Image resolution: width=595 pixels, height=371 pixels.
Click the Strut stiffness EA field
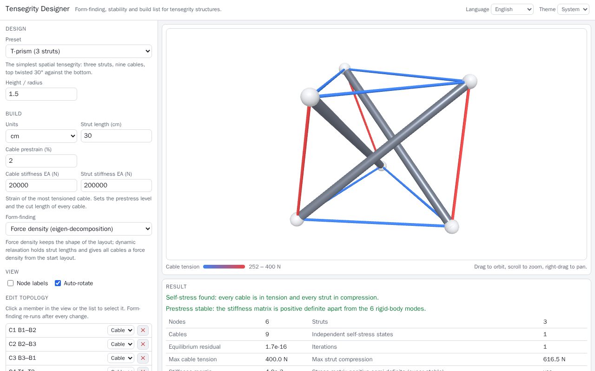(x=116, y=185)
